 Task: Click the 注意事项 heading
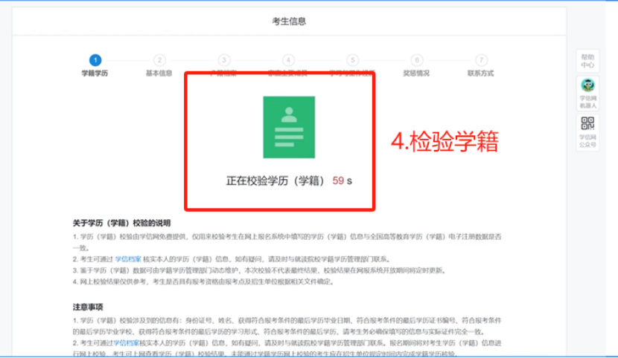click(88, 307)
